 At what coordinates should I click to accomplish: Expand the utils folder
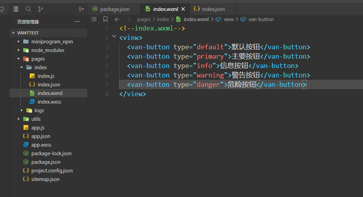18,119
